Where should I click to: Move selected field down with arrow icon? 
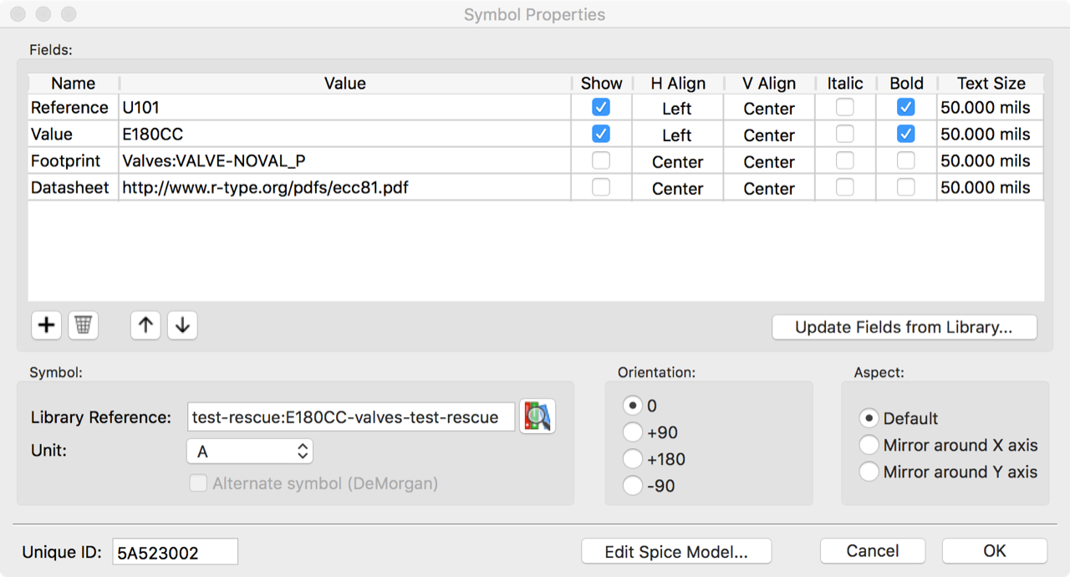pos(182,325)
